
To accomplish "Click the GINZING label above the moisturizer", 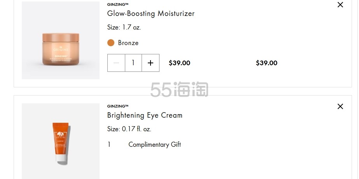I will click(118, 4).
